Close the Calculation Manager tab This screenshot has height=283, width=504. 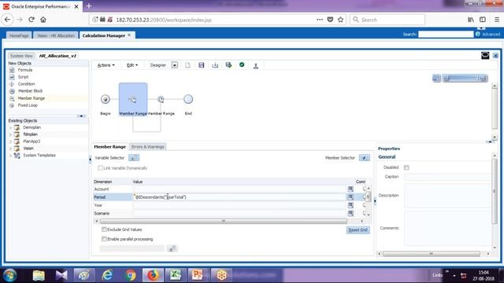tap(129, 35)
